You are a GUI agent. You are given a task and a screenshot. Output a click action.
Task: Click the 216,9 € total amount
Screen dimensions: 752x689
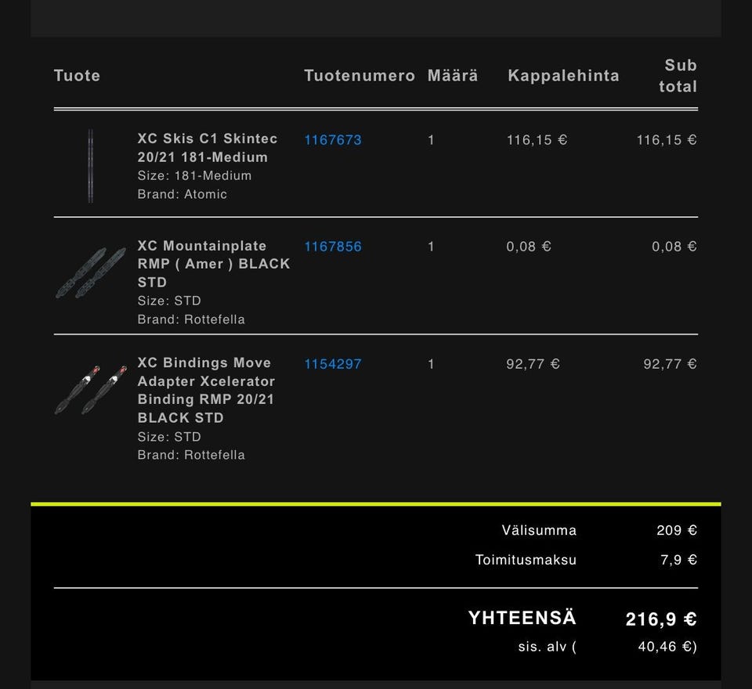tap(661, 620)
